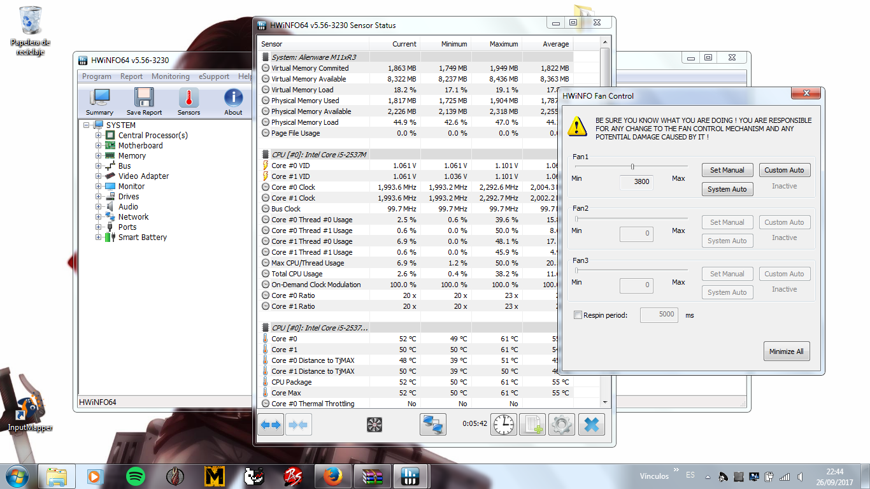Toggle the Respin period checkbox

point(578,315)
